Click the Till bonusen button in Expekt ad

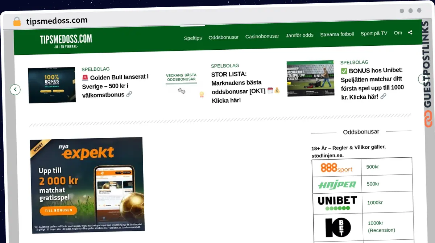point(58,210)
